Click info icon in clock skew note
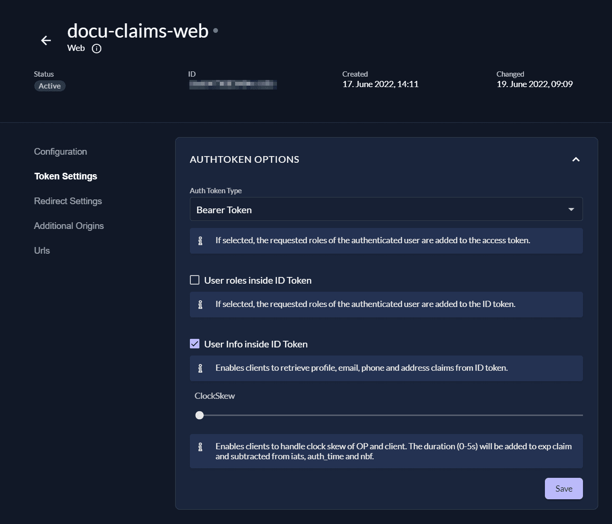The height and width of the screenshot is (524, 612). point(200,447)
